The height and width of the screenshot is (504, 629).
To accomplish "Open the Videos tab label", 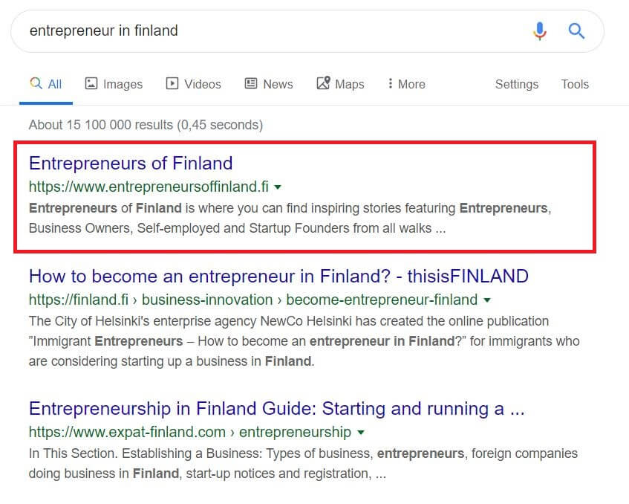I will coord(203,84).
